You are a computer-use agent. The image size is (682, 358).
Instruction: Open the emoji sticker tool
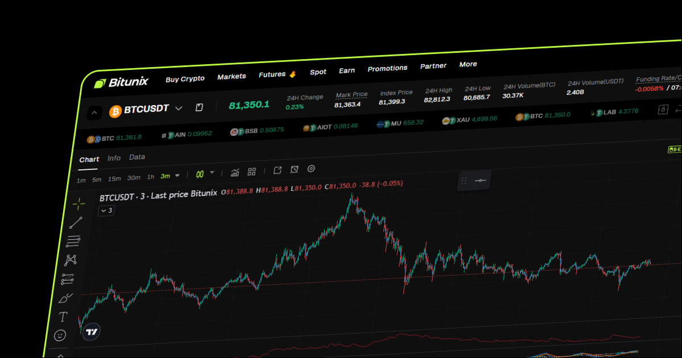[60, 335]
